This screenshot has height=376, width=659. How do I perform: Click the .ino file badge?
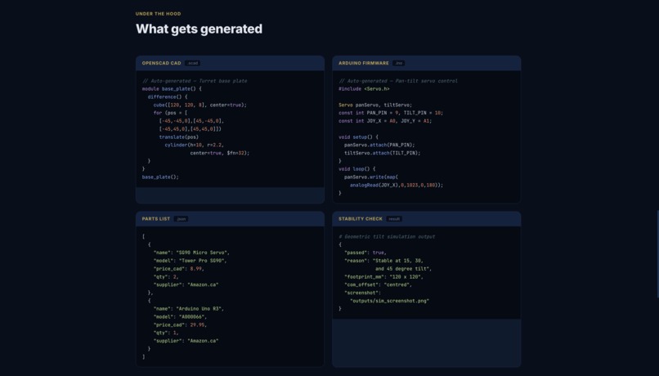pos(398,63)
